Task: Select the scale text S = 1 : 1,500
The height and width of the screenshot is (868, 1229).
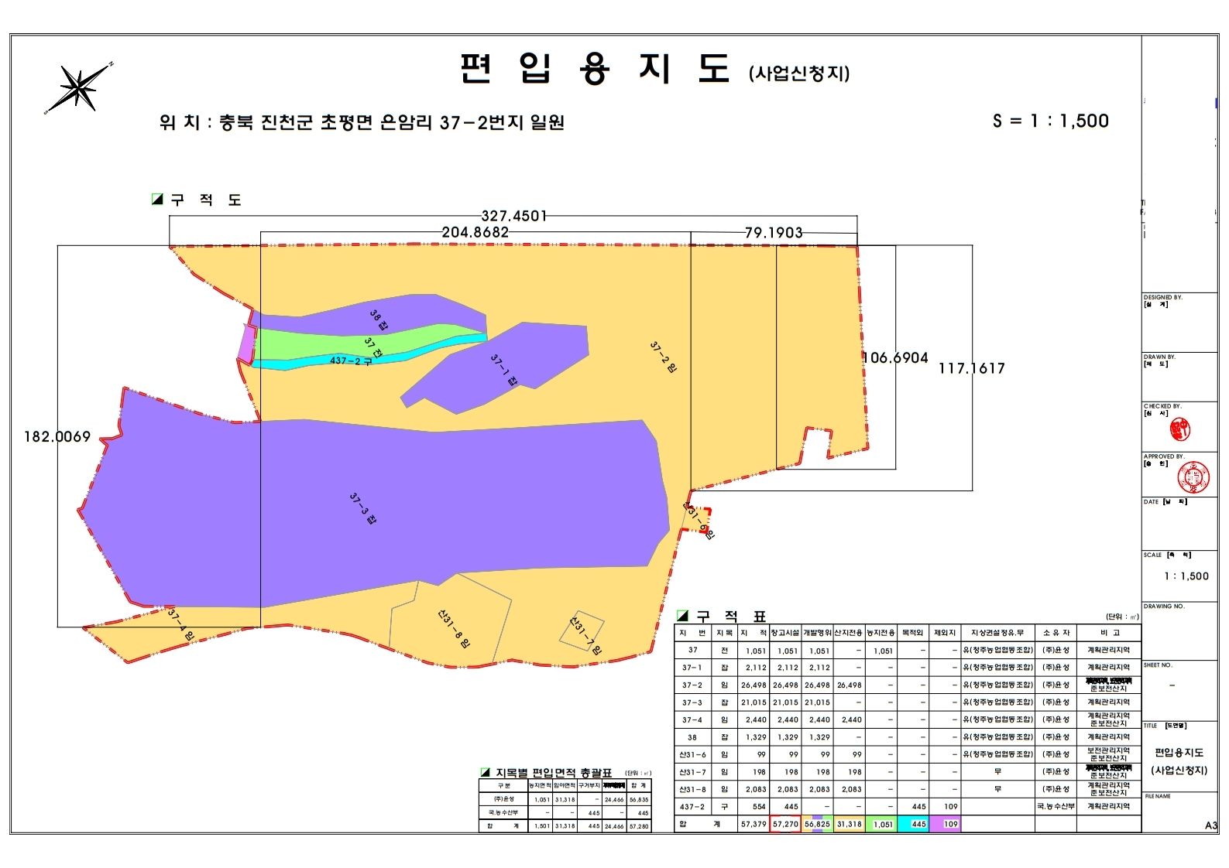Action: pos(1051,121)
